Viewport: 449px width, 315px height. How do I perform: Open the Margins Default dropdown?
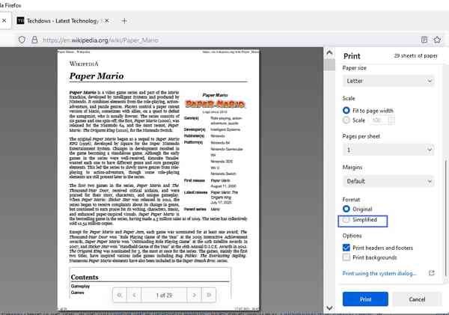(388, 181)
